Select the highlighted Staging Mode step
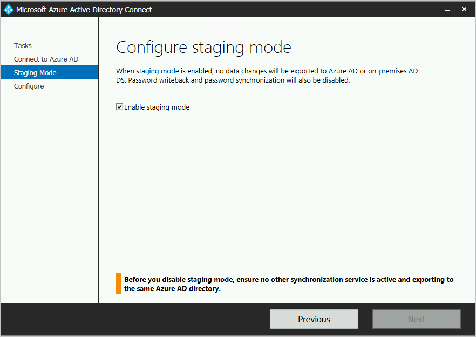 tap(50, 72)
